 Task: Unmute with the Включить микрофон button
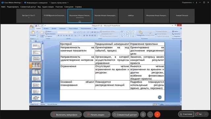[65, 115]
